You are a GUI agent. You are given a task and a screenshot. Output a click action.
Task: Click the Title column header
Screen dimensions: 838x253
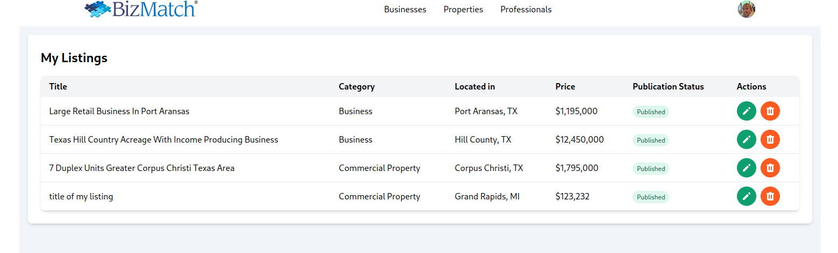click(x=58, y=86)
